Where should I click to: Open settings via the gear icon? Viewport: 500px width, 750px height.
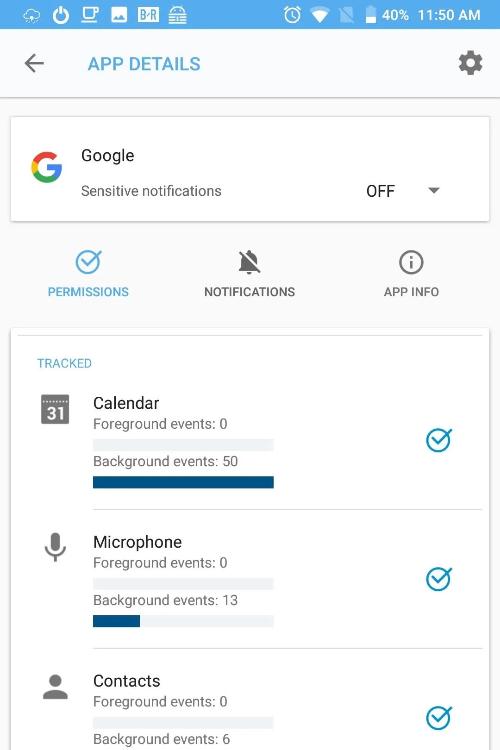click(x=470, y=63)
